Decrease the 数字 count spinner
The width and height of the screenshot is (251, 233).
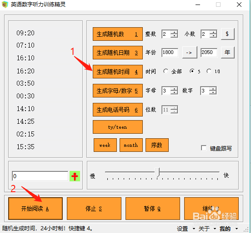click(213, 92)
